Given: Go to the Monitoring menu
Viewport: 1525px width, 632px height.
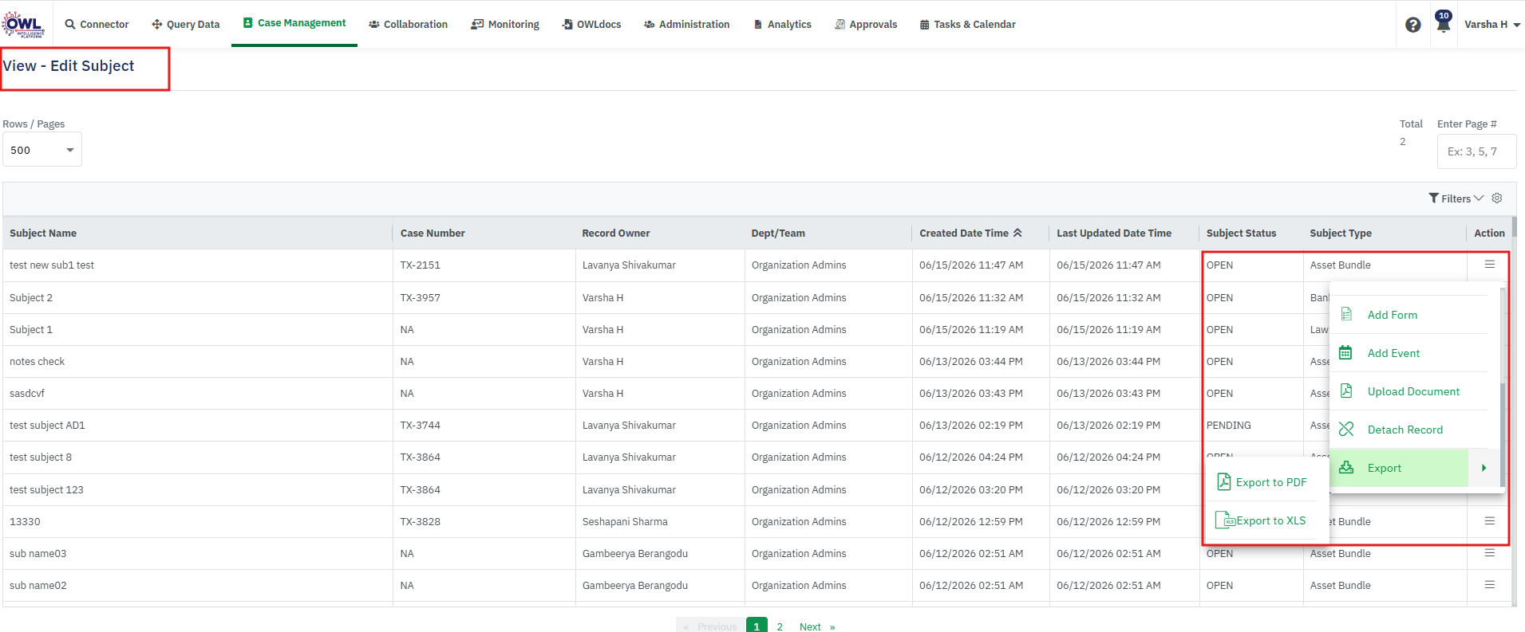Looking at the screenshot, I should [x=505, y=25].
